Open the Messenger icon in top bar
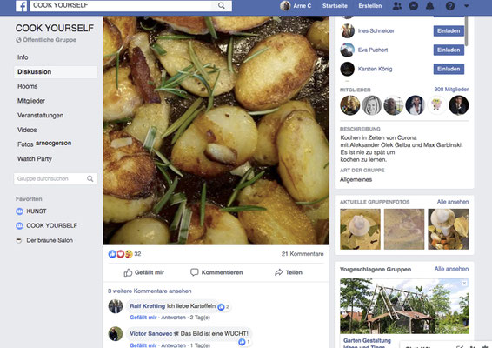Screen dimensions: 492x348 pos(414,6)
